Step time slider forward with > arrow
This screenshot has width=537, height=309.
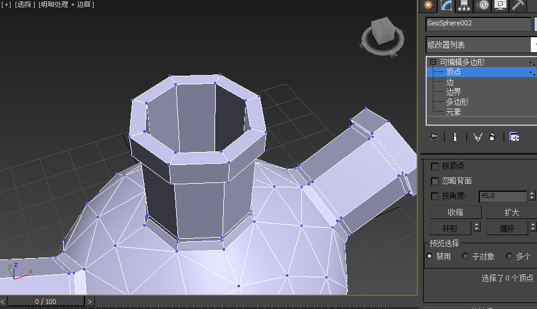[90, 302]
